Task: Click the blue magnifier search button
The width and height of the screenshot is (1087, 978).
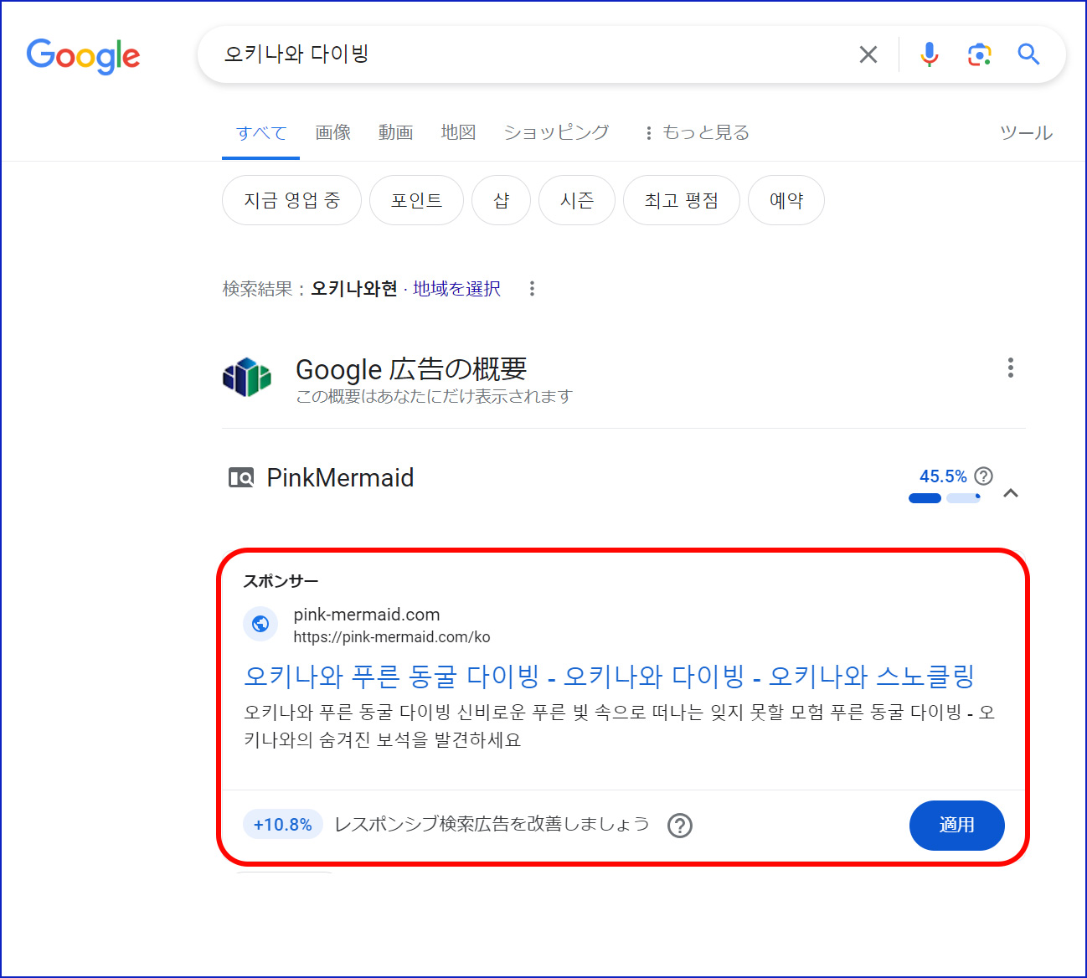Action: coord(1028,55)
